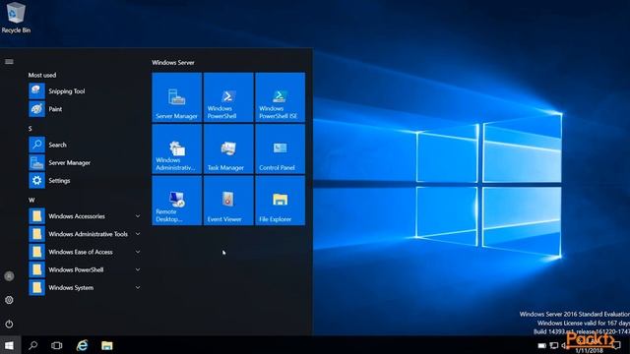630x354 pixels.
Task: Click the hamburger menu in Start
Action: [9, 61]
